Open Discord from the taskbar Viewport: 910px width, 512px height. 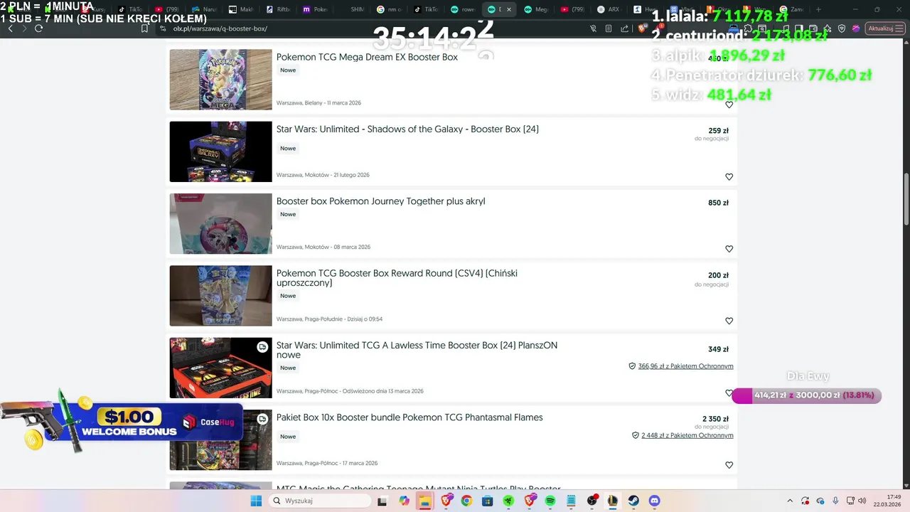[655, 501]
